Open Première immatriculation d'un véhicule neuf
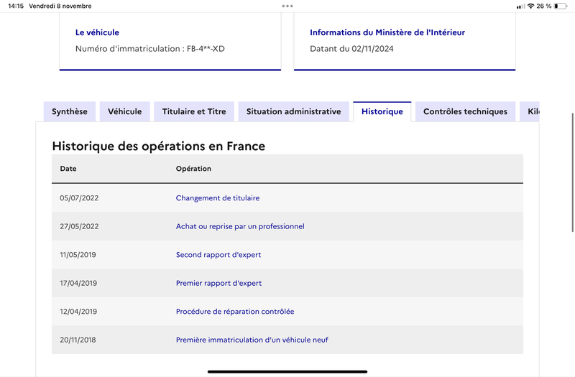The height and width of the screenshot is (377, 575). tap(252, 340)
